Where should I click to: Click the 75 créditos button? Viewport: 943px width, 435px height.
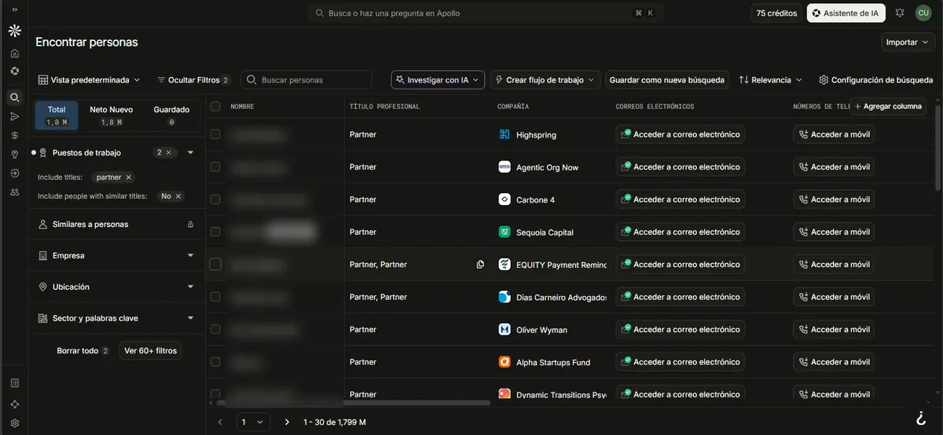(x=776, y=13)
